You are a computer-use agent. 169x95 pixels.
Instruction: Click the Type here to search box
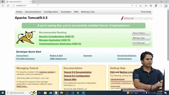(x=21, y=93)
